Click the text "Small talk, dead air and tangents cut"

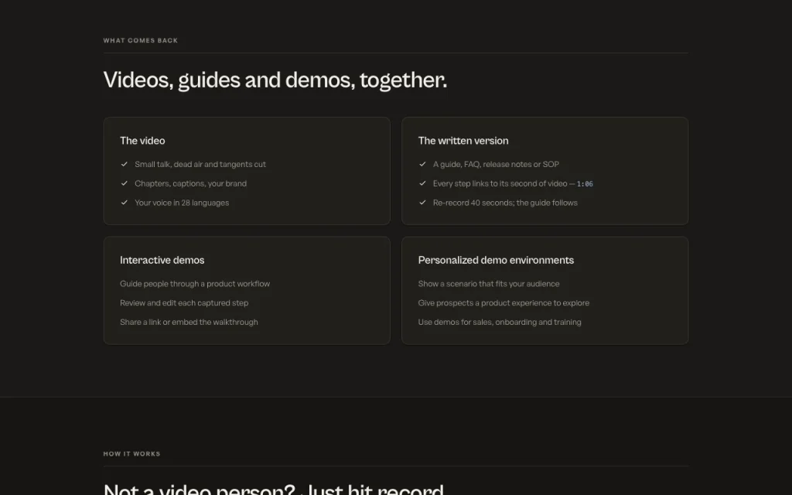(x=200, y=164)
